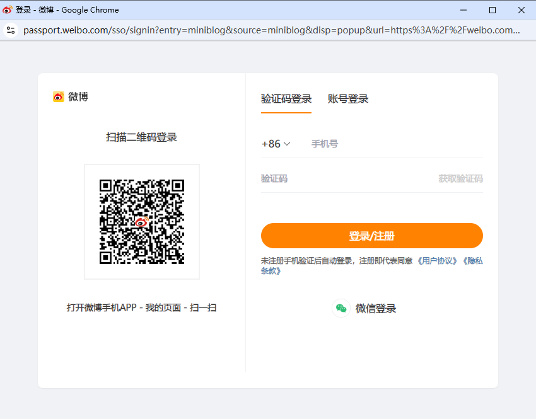The width and height of the screenshot is (536, 419).
Task: Maximize the Chrome login window
Action: [x=492, y=10]
